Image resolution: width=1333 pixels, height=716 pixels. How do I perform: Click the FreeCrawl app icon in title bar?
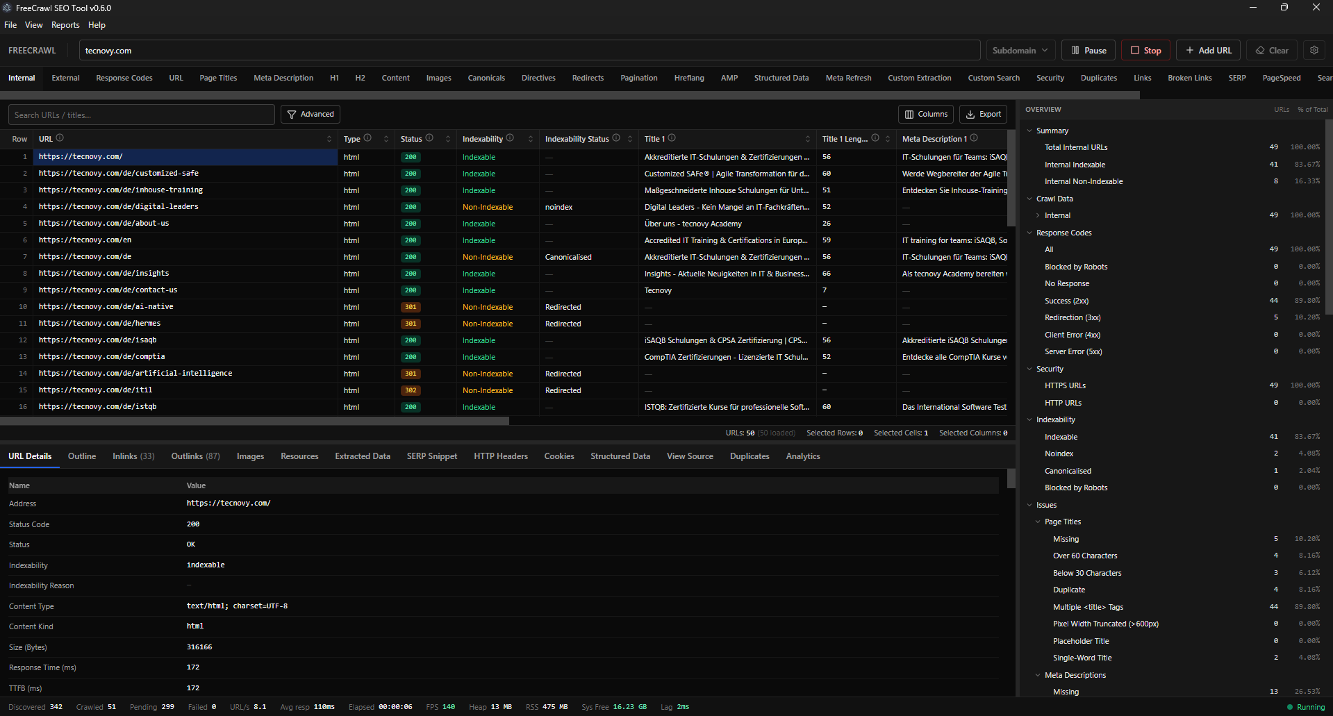coord(7,8)
